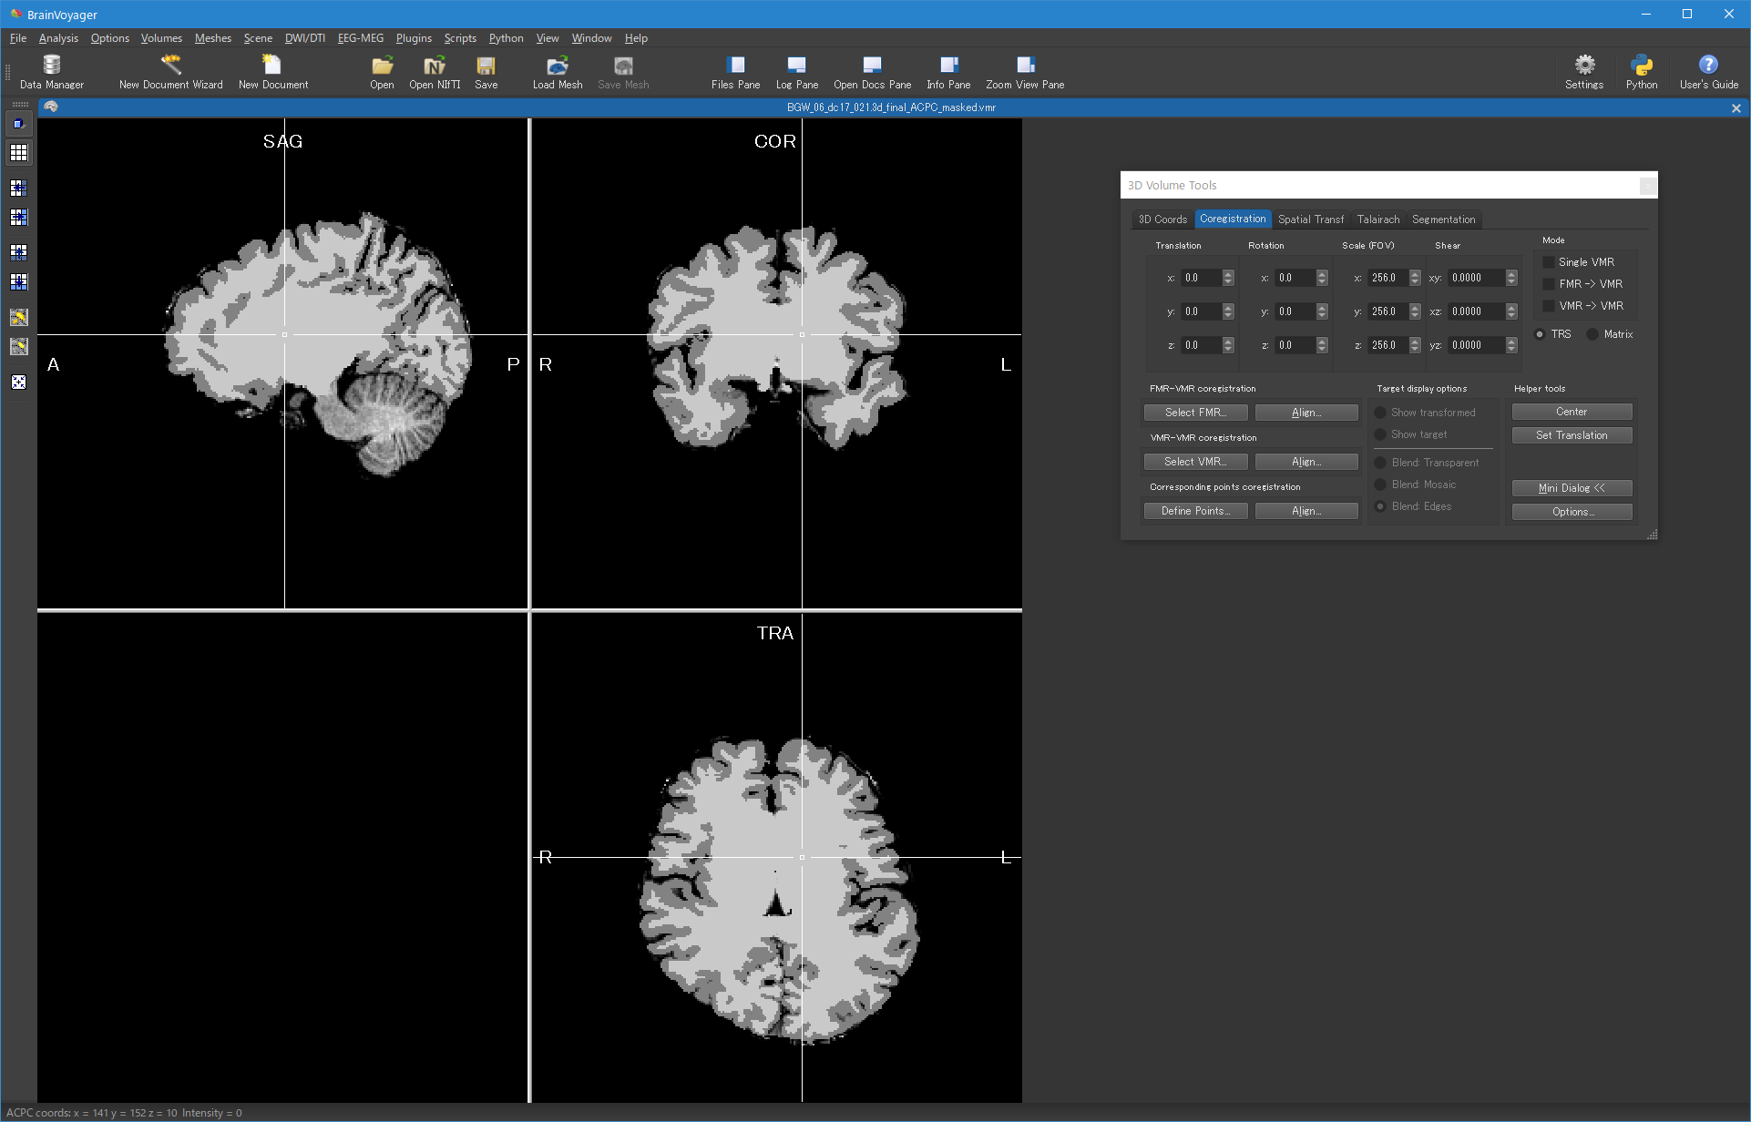Viewport: 1751px width, 1122px height.
Task: Show the Log Pane
Action: pyautogui.click(x=796, y=71)
